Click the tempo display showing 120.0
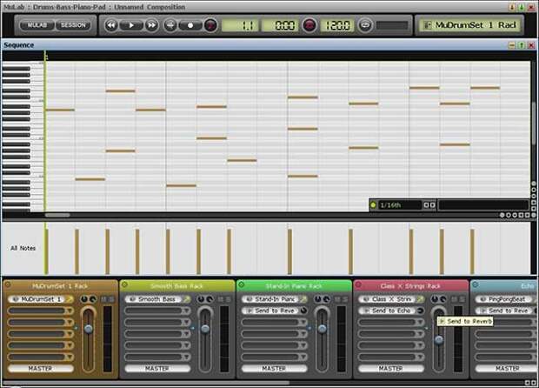Screen dimensions: 539x388 pyautogui.click(x=337, y=25)
